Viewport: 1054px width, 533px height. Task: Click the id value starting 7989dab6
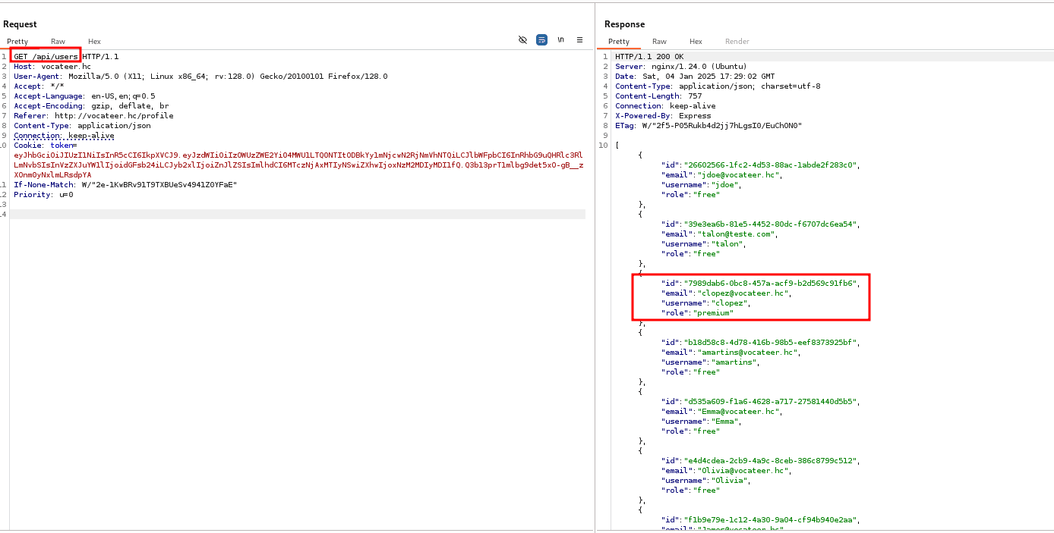coord(771,284)
